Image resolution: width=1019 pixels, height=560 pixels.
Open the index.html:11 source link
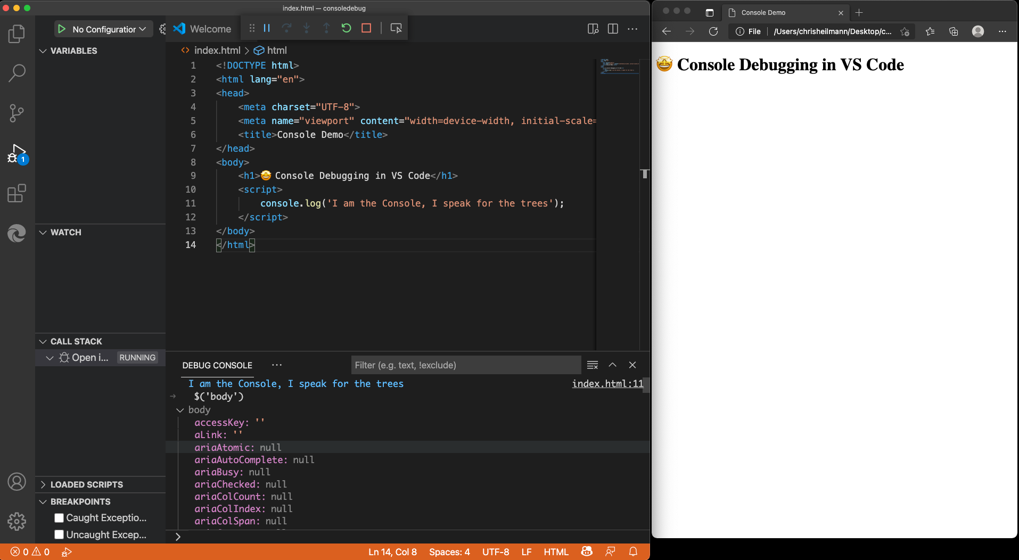tap(607, 384)
